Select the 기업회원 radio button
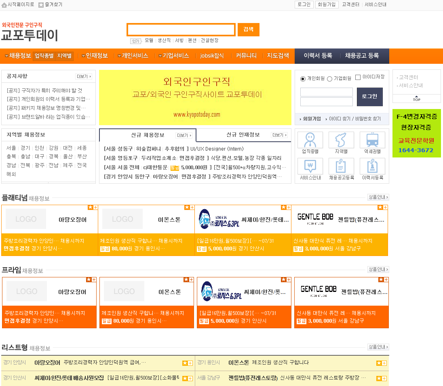The height and width of the screenshot is (386, 443). [x=329, y=79]
